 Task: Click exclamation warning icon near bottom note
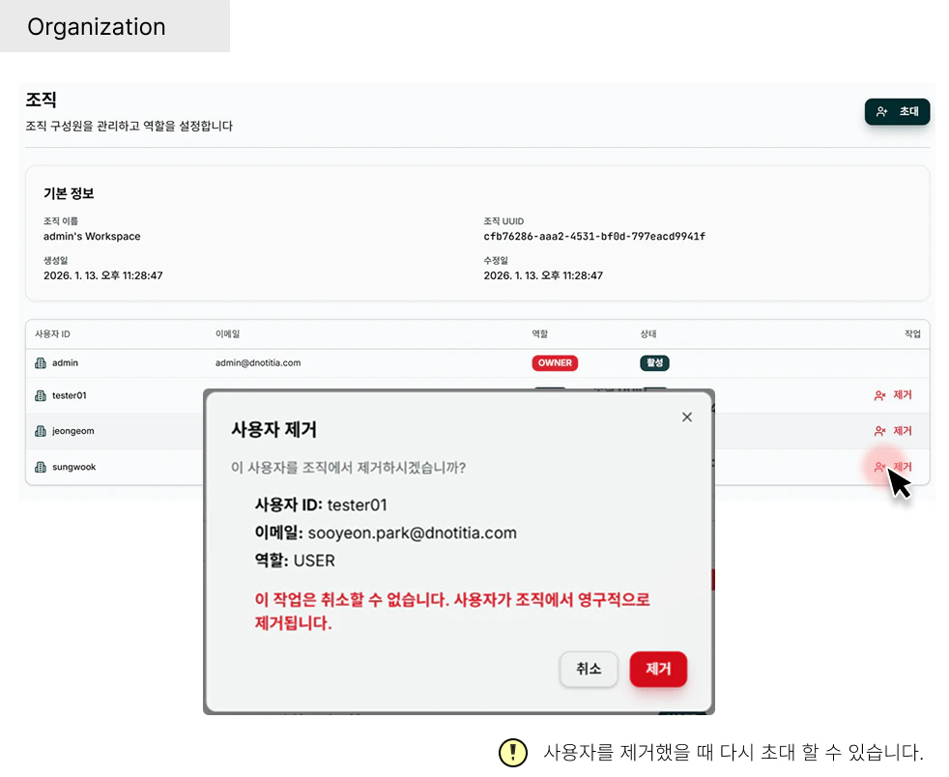pyautogui.click(x=513, y=752)
